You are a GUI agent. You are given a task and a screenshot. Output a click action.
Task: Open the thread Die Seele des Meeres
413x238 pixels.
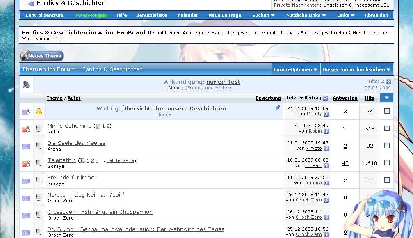[x=76, y=143]
